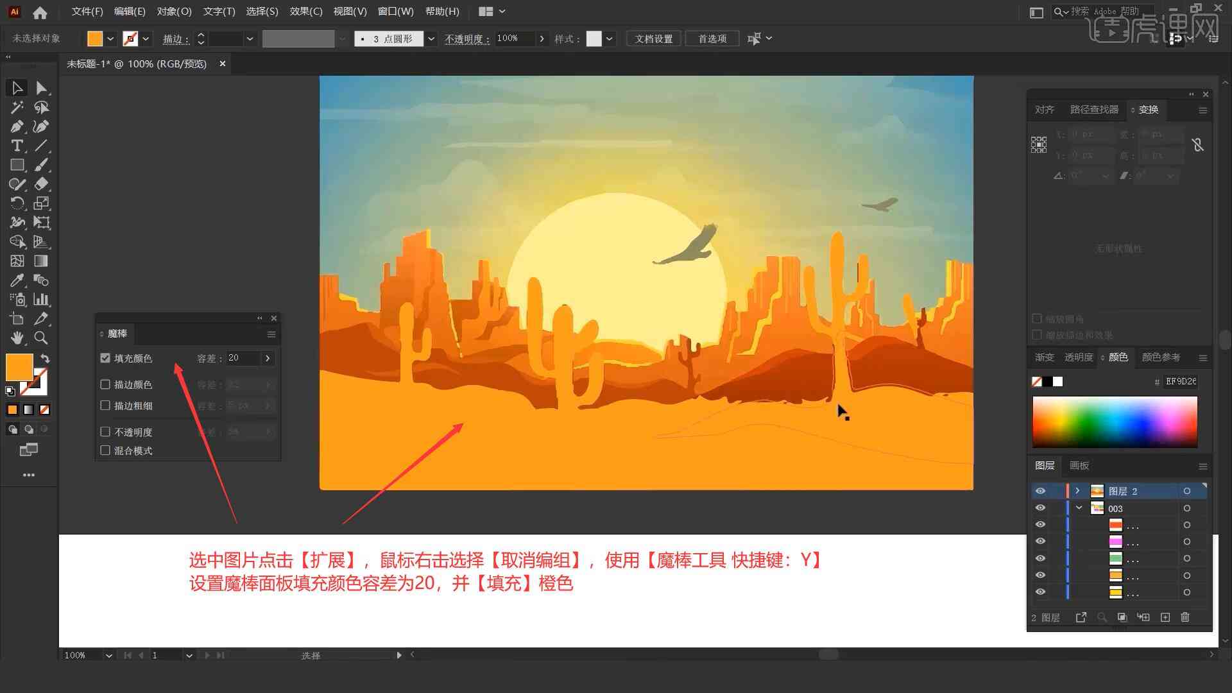Enable Stroke Color in Magic Wand panel

(x=104, y=384)
